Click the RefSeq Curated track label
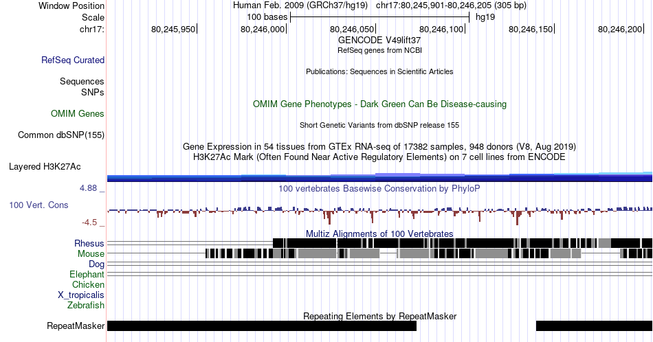This screenshot has width=653, height=342. 73,60
